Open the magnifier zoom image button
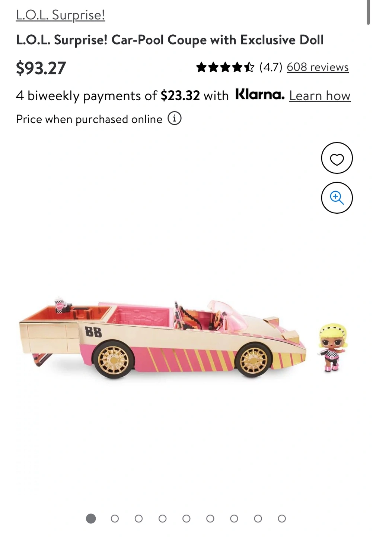The image size is (373, 537). (337, 198)
